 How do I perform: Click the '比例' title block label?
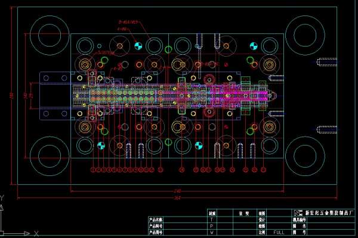point(262,233)
